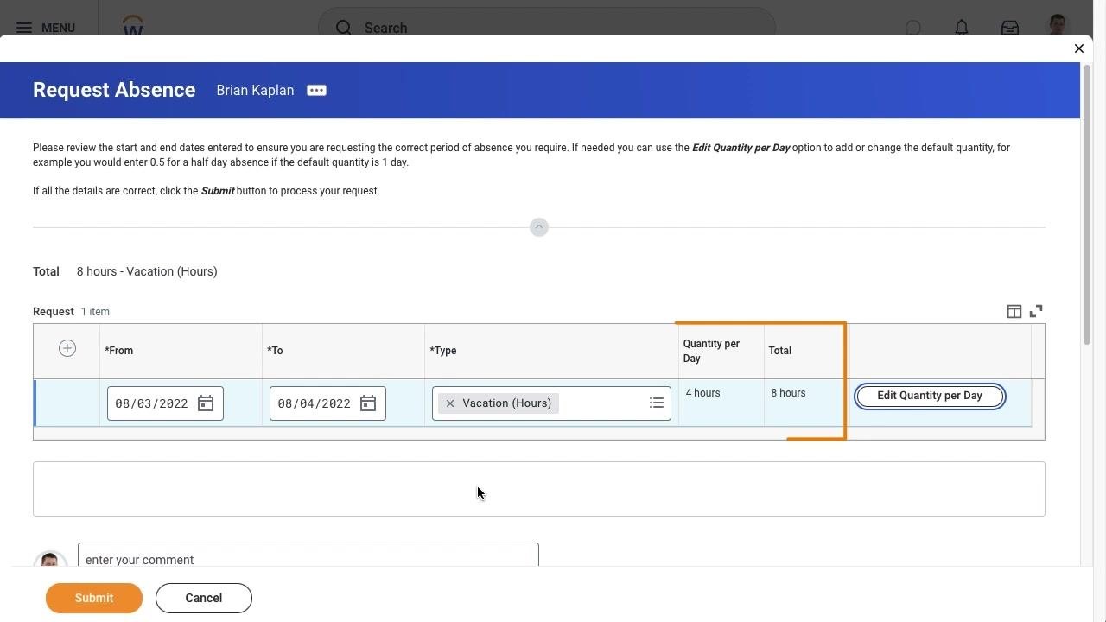This screenshot has width=1106, height=622.
Task: Open the To date calendar picker
Action: [x=368, y=403]
